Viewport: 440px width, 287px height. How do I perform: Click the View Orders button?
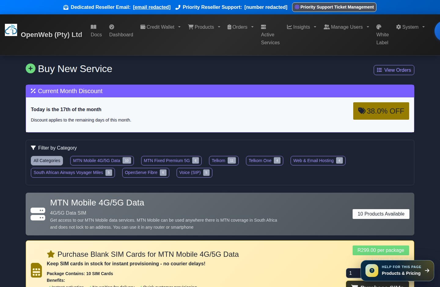pyautogui.click(x=394, y=70)
